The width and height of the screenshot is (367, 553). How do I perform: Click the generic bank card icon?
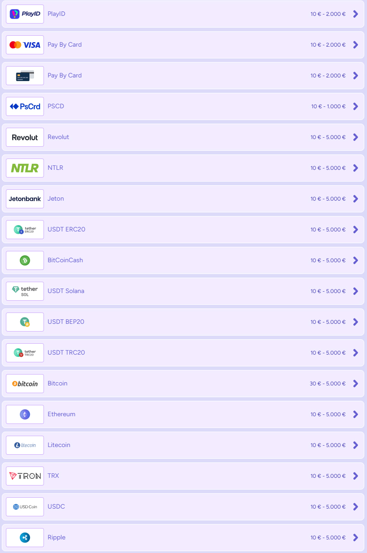click(25, 76)
